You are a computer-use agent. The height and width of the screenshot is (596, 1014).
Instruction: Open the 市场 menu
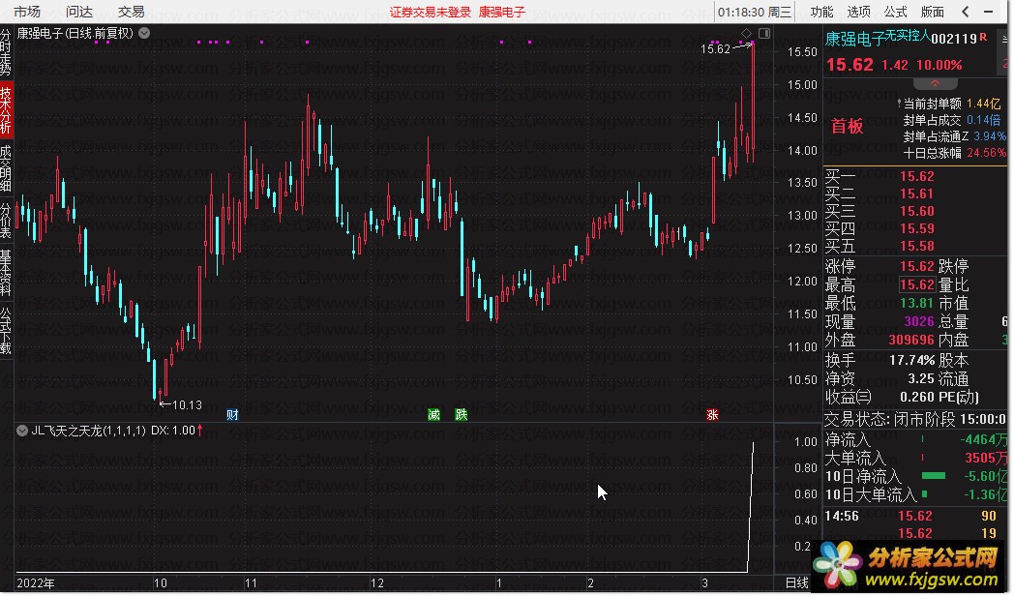(27, 12)
